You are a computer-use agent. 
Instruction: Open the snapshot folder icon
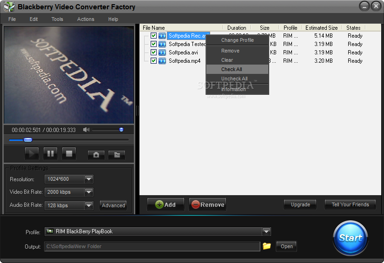click(x=117, y=155)
